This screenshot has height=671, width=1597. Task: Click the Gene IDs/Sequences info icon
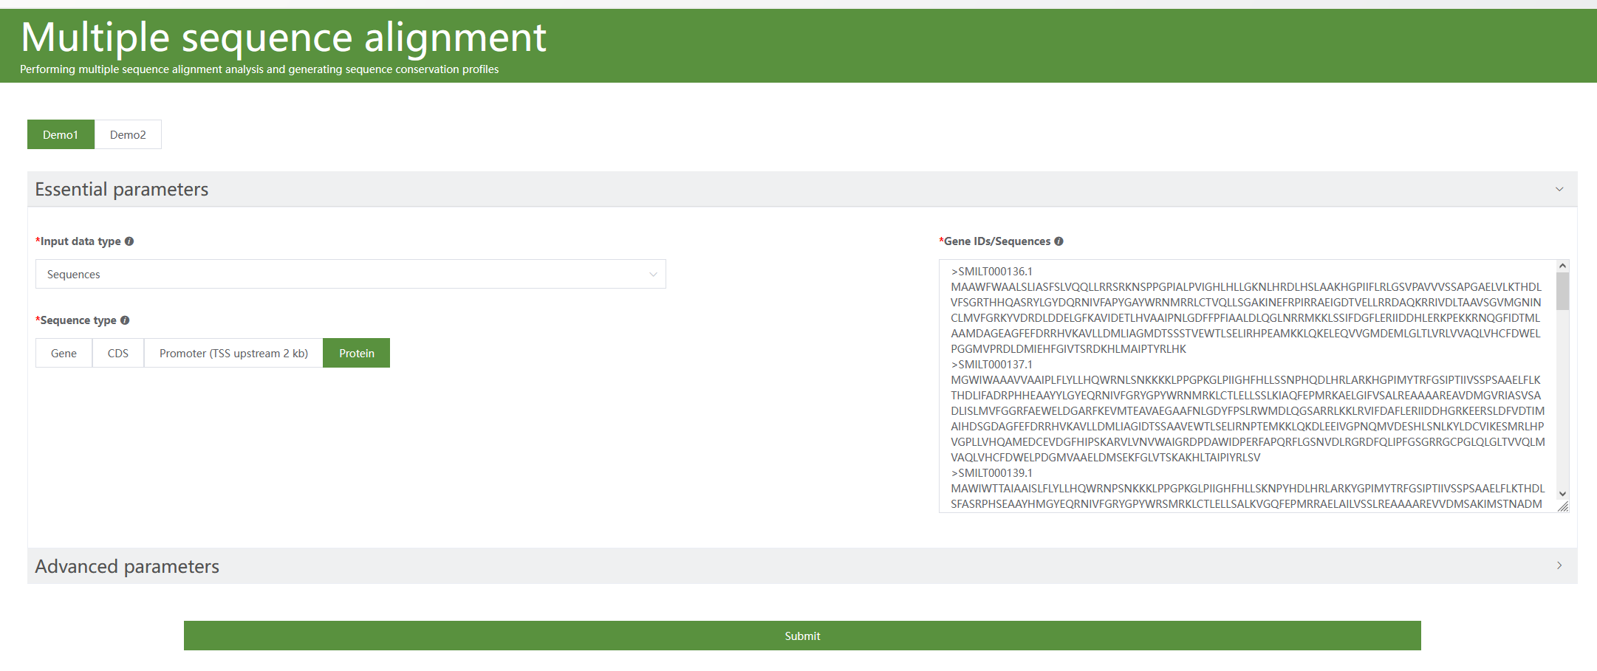pos(1059,241)
